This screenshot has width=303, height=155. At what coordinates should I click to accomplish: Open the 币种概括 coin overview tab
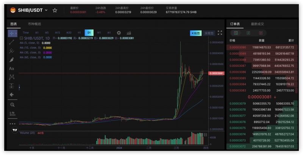(x=34, y=24)
